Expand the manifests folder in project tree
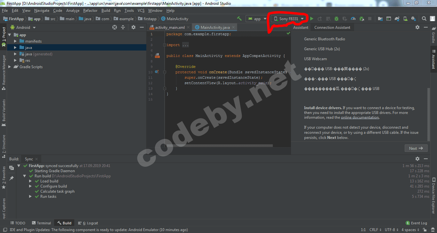This screenshot has width=437, height=233. pos(15,41)
